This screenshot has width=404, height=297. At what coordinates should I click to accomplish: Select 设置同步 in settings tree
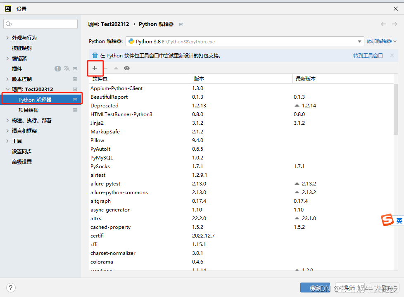[22, 152]
